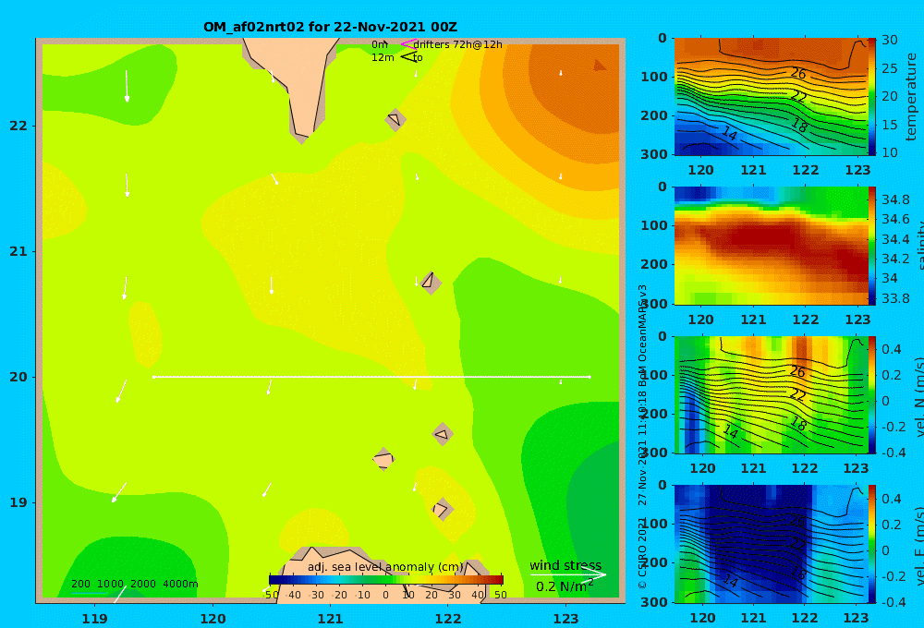
Task: Click contour label 14 in temperature panel
Action: tap(730, 134)
